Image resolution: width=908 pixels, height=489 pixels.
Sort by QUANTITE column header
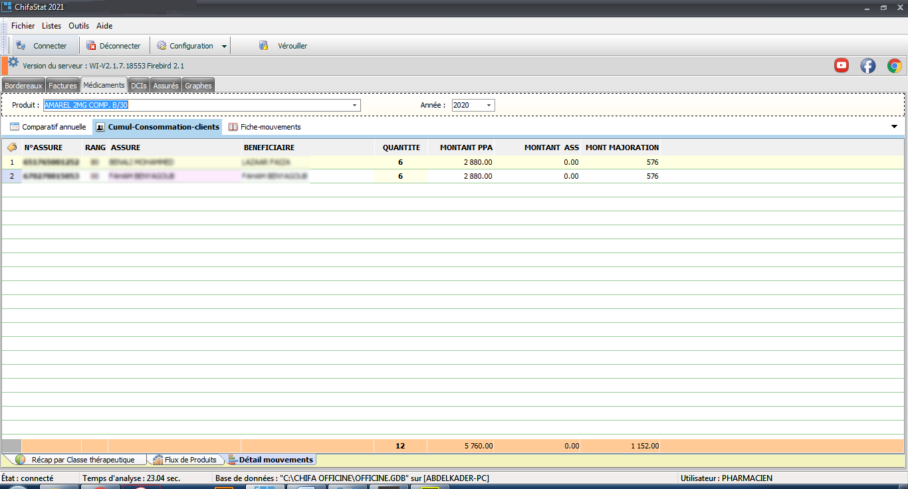401,147
